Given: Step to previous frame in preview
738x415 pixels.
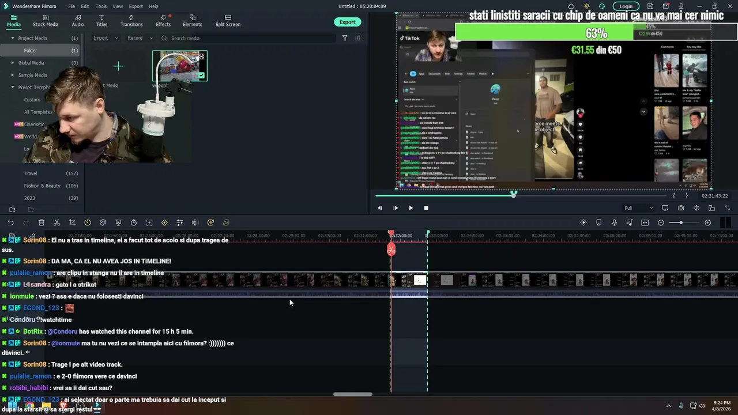Looking at the screenshot, I should click(380, 208).
